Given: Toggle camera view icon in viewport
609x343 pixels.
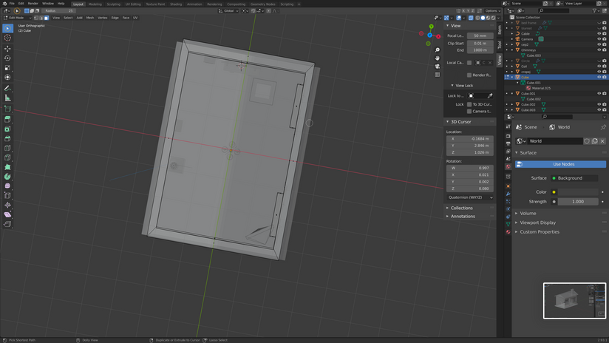Looking at the screenshot, I should 438,67.
